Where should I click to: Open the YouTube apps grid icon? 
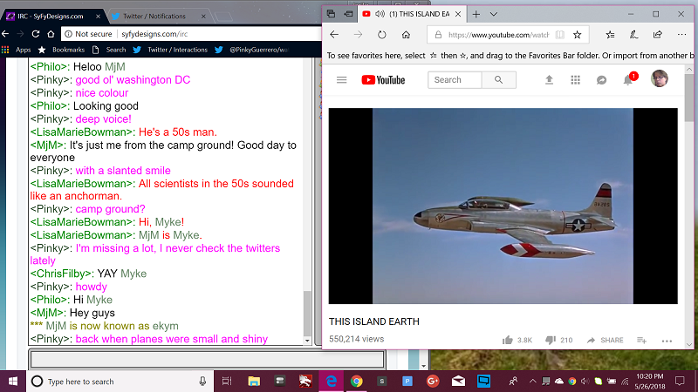coord(575,80)
